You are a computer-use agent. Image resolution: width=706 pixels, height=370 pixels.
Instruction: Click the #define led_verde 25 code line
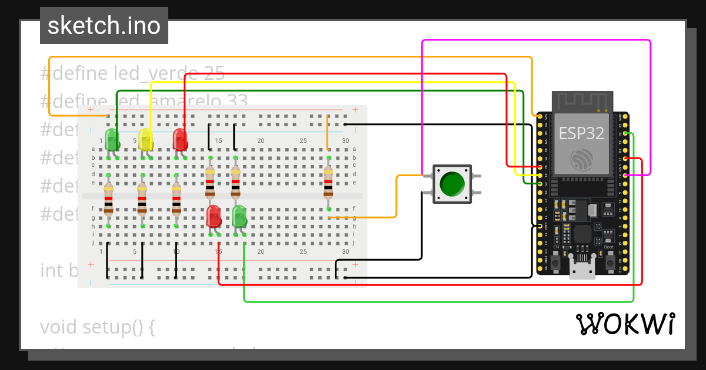pyautogui.click(x=131, y=72)
